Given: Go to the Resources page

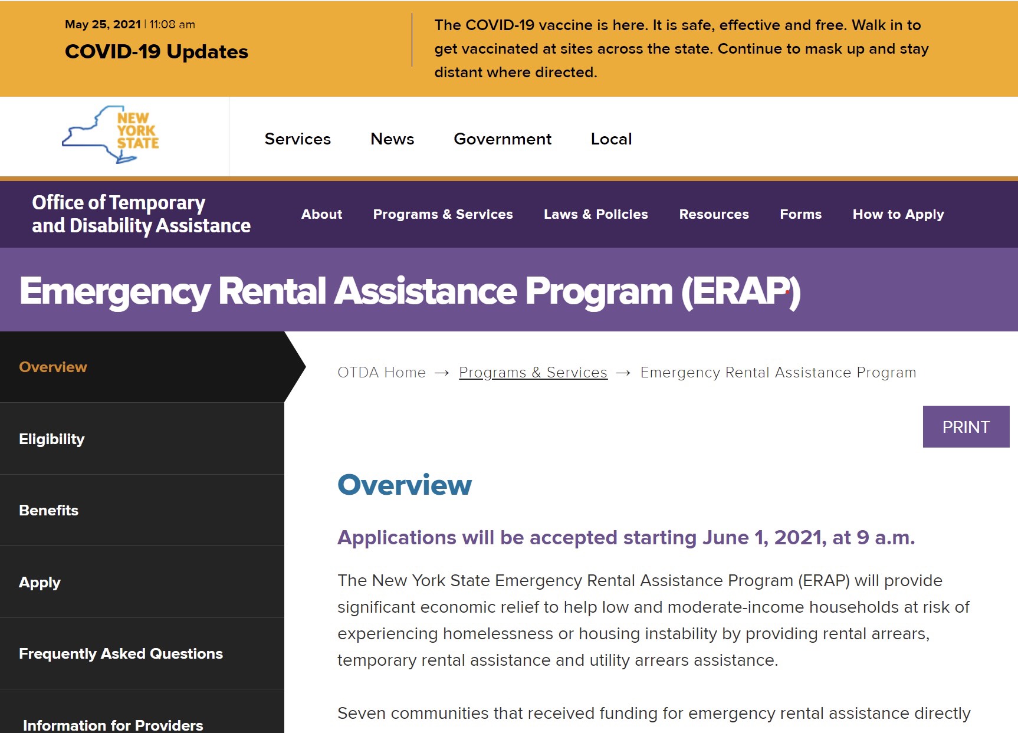Looking at the screenshot, I should 714,214.
